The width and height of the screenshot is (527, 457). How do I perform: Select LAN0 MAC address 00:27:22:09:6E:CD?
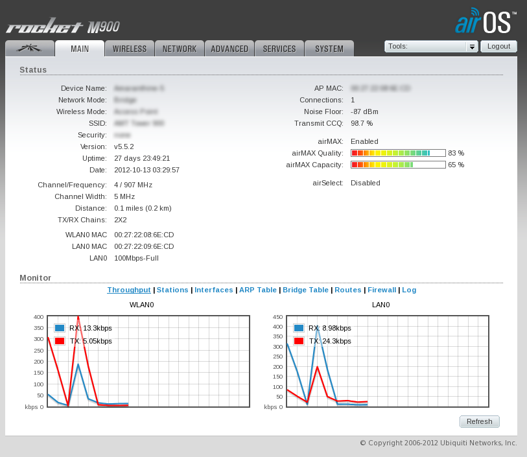[x=144, y=246]
